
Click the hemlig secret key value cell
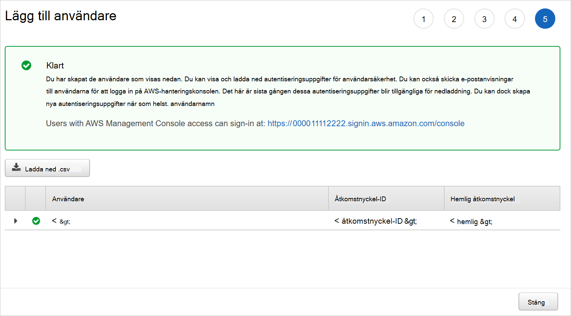pos(502,221)
